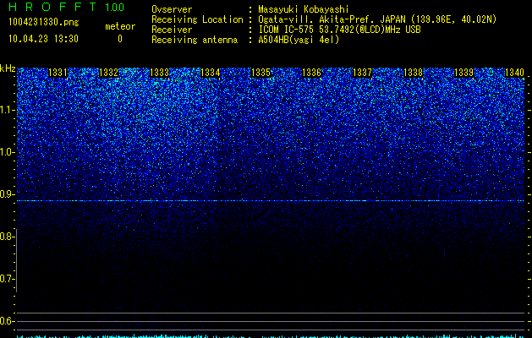532x338 pixels.
Task: Click the kHz axis unit label
Action: [8, 68]
